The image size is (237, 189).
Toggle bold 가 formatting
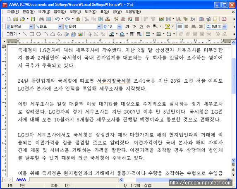coord(127,26)
